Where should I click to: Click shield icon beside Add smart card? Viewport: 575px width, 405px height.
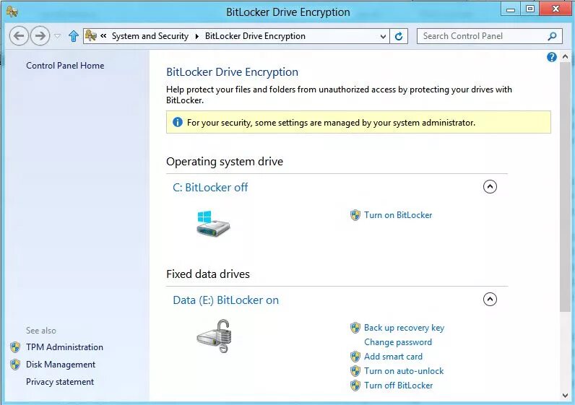(355, 356)
